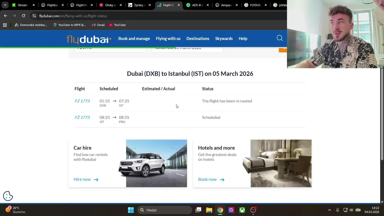The height and width of the screenshot is (216, 384).
Task: Open the network tray icon
Action: [x=345, y=210]
